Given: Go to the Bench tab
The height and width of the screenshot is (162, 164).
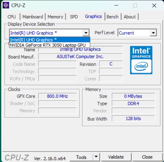Looking at the screenshot, I should pos(113,17).
